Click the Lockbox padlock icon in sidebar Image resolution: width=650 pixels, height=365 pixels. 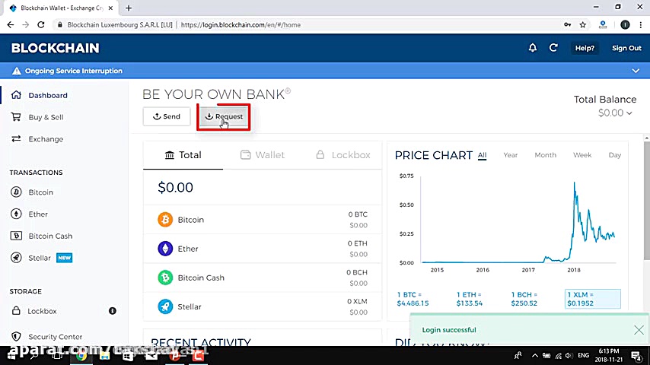point(16,311)
